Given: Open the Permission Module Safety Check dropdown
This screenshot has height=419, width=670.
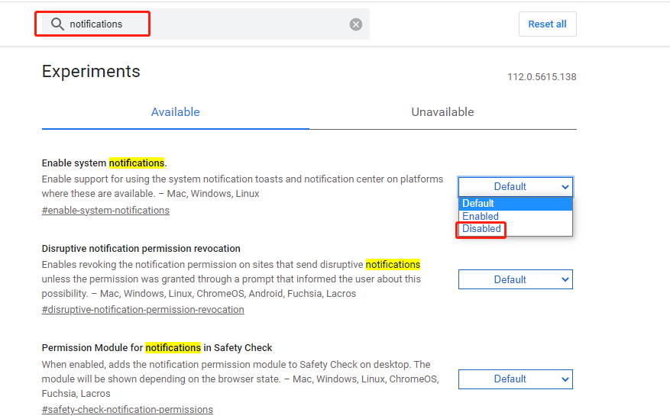Looking at the screenshot, I should tap(515, 379).
